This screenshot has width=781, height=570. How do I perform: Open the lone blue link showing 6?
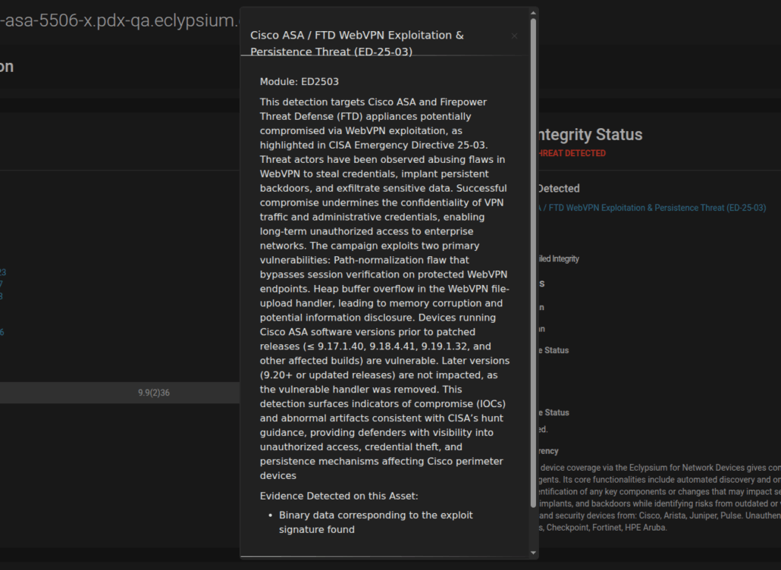click(2, 332)
